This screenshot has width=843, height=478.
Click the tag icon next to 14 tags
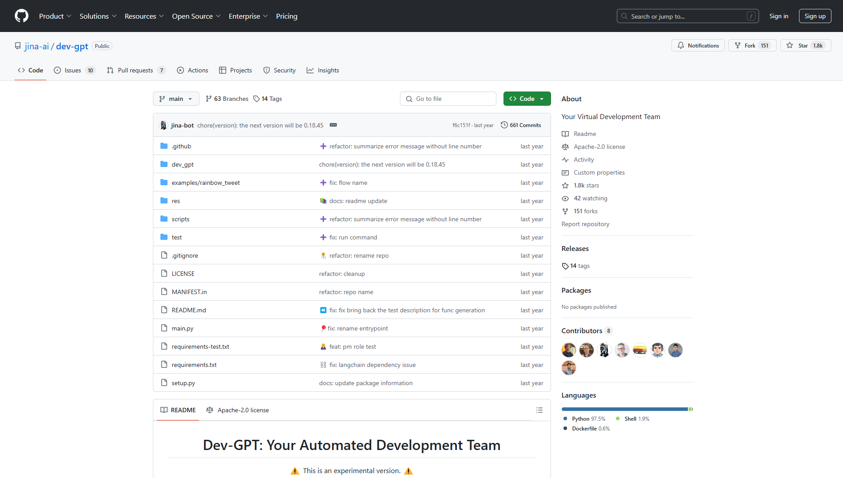[x=565, y=266]
